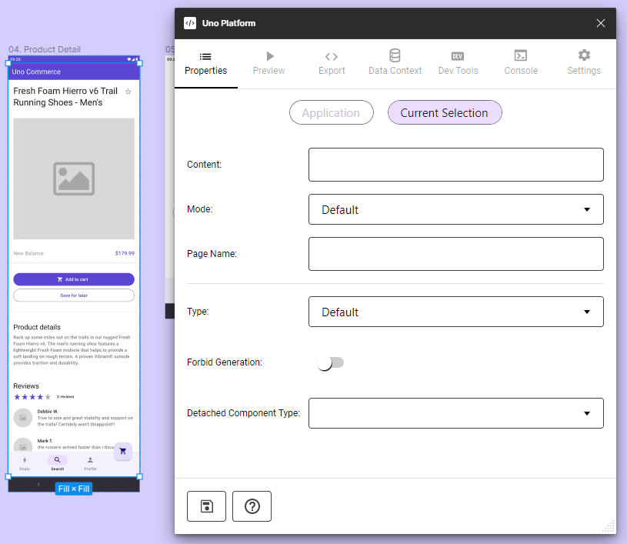Switch to Current Selection scope
Screen dimensions: 627x544
[444, 113]
